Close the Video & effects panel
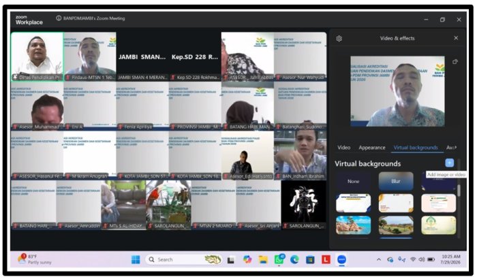Screen dimensions: 477x279 (x=456, y=38)
